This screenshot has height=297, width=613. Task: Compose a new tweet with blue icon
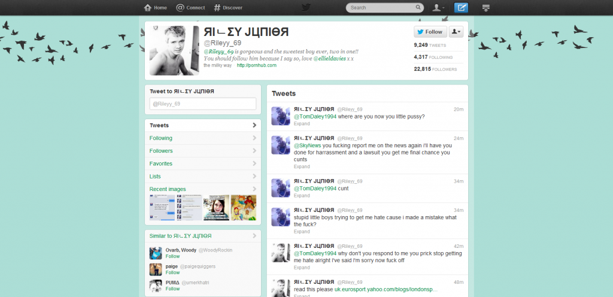(462, 7)
